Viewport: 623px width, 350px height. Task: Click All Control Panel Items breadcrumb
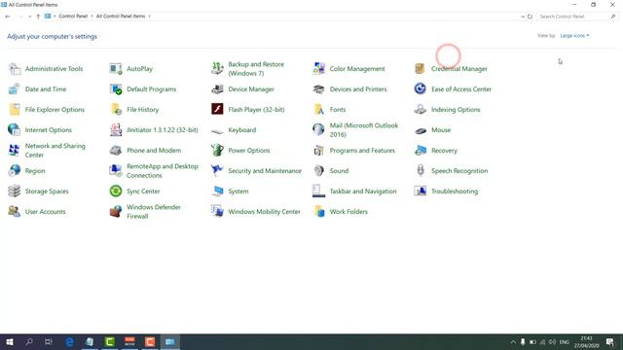[121, 17]
